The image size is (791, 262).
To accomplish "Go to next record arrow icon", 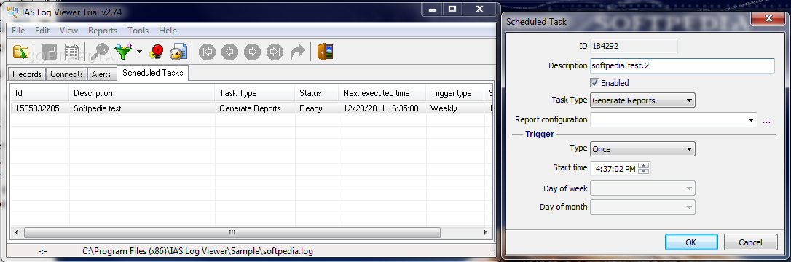I will point(252,52).
